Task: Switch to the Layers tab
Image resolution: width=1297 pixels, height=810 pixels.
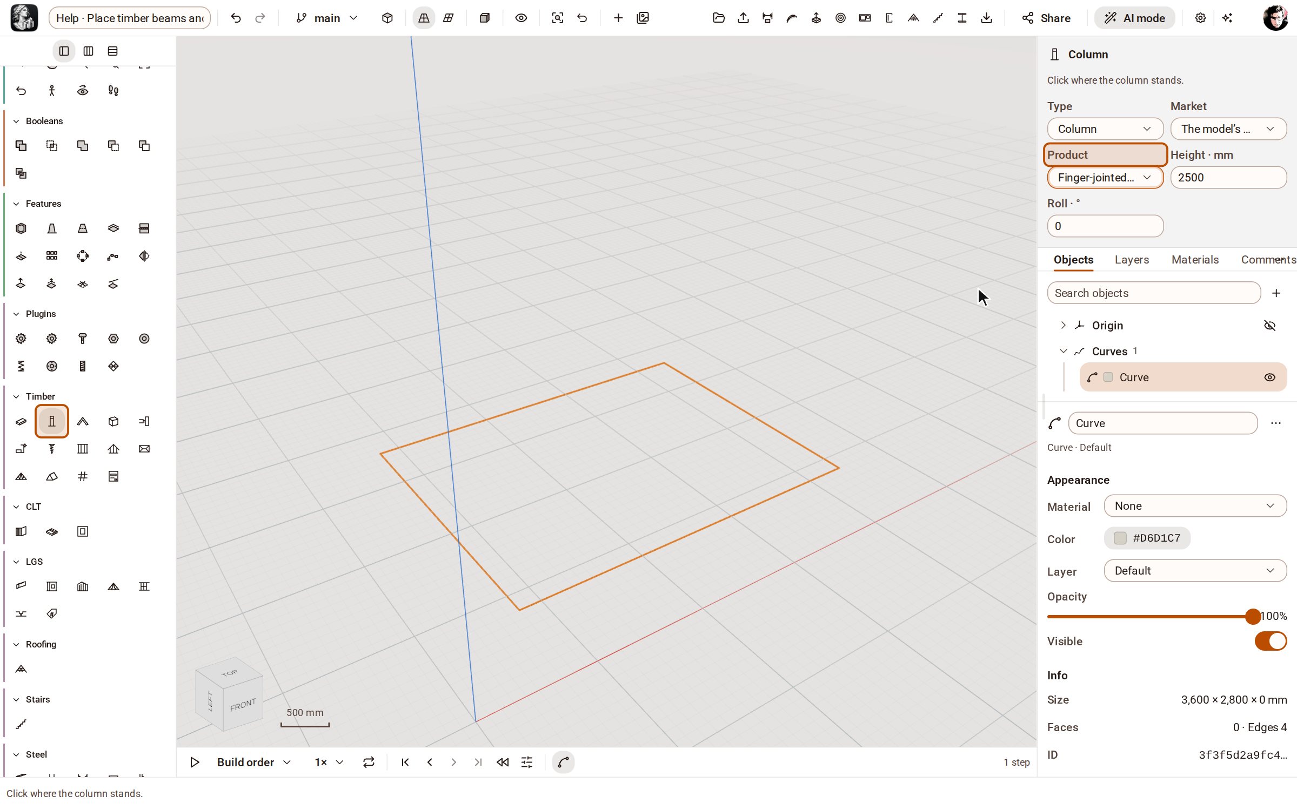Action: [x=1132, y=260]
